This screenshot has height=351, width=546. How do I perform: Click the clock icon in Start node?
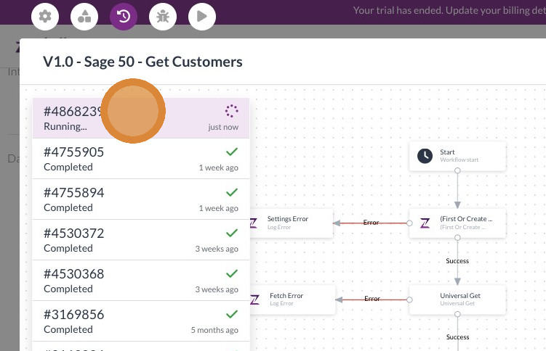click(425, 156)
